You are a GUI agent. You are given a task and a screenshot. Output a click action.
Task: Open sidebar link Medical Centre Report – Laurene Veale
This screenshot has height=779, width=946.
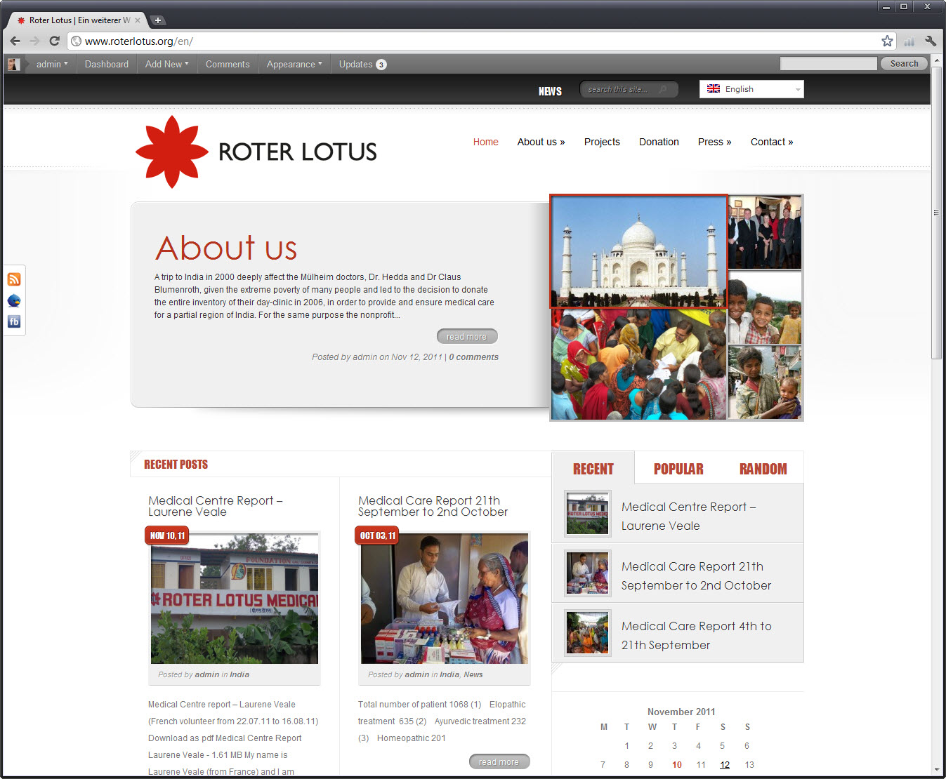tap(688, 516)
